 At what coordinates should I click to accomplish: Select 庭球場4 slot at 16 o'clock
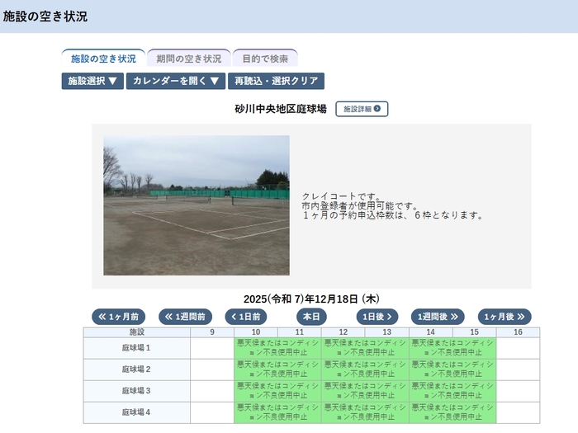coord(518,412)
